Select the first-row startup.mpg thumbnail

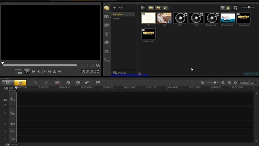point(244,18)
